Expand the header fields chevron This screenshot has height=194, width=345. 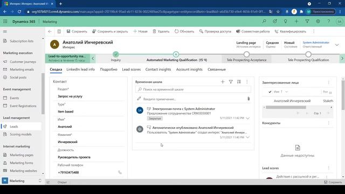click(337, 45)
